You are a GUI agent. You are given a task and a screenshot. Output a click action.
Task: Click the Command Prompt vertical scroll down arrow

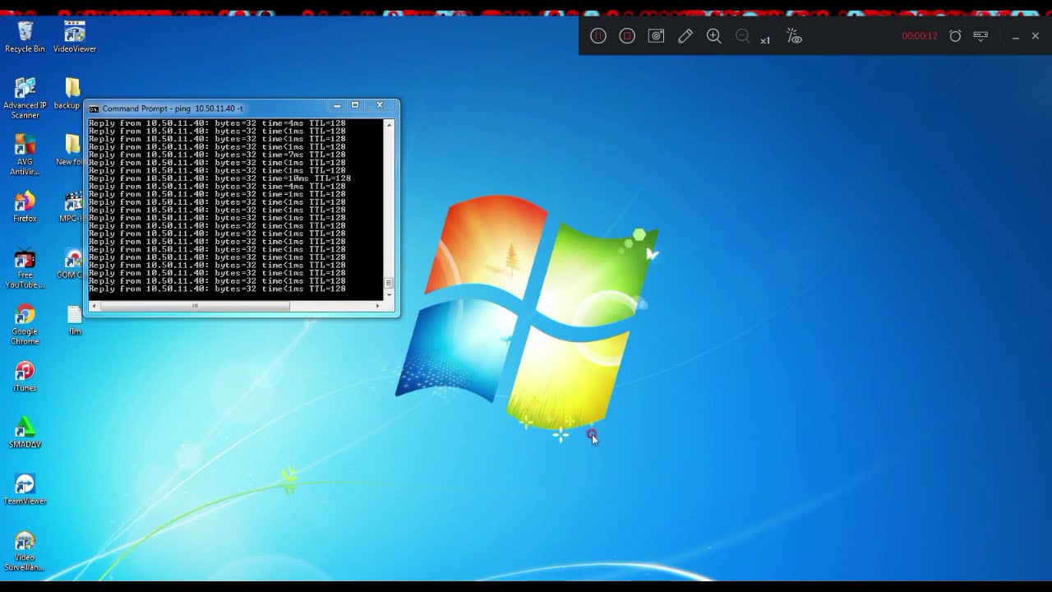(390, 295)
